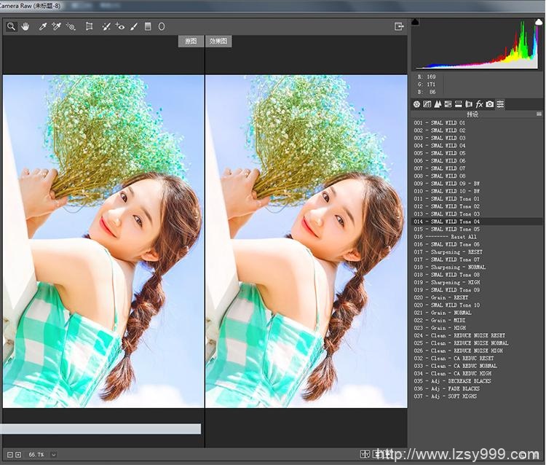Select the Hand tool

click(25, 26)
